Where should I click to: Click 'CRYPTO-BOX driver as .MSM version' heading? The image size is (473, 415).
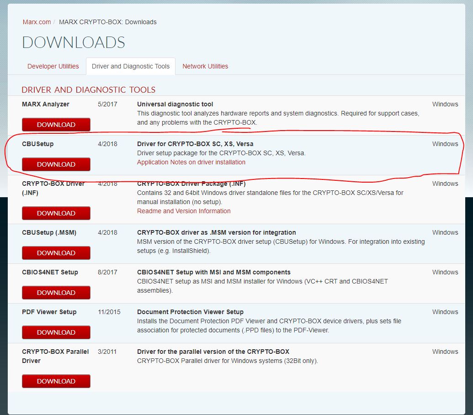pyautogui.click(x=216, y=233)
